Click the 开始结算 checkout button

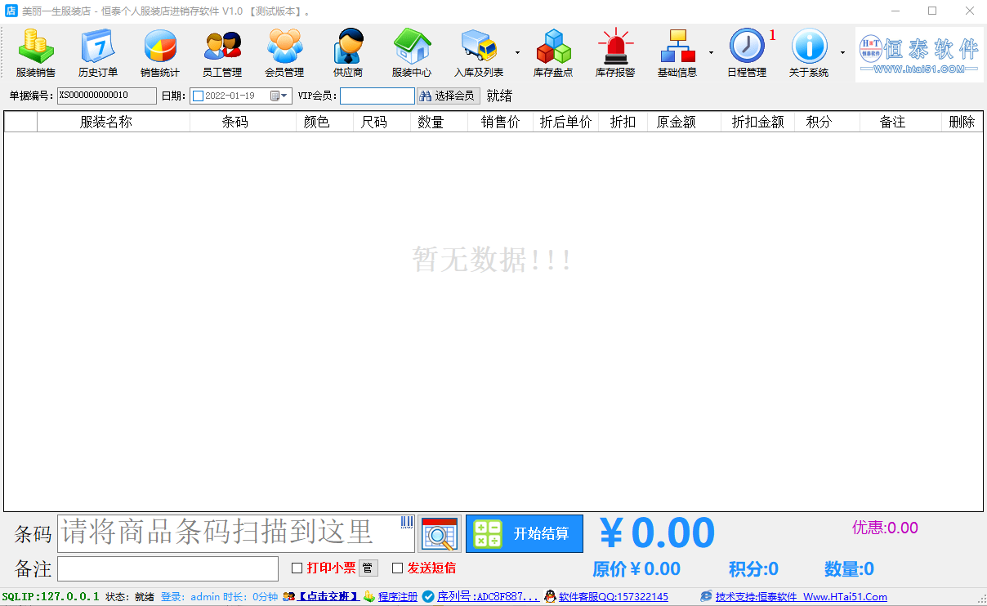[525, 534]
